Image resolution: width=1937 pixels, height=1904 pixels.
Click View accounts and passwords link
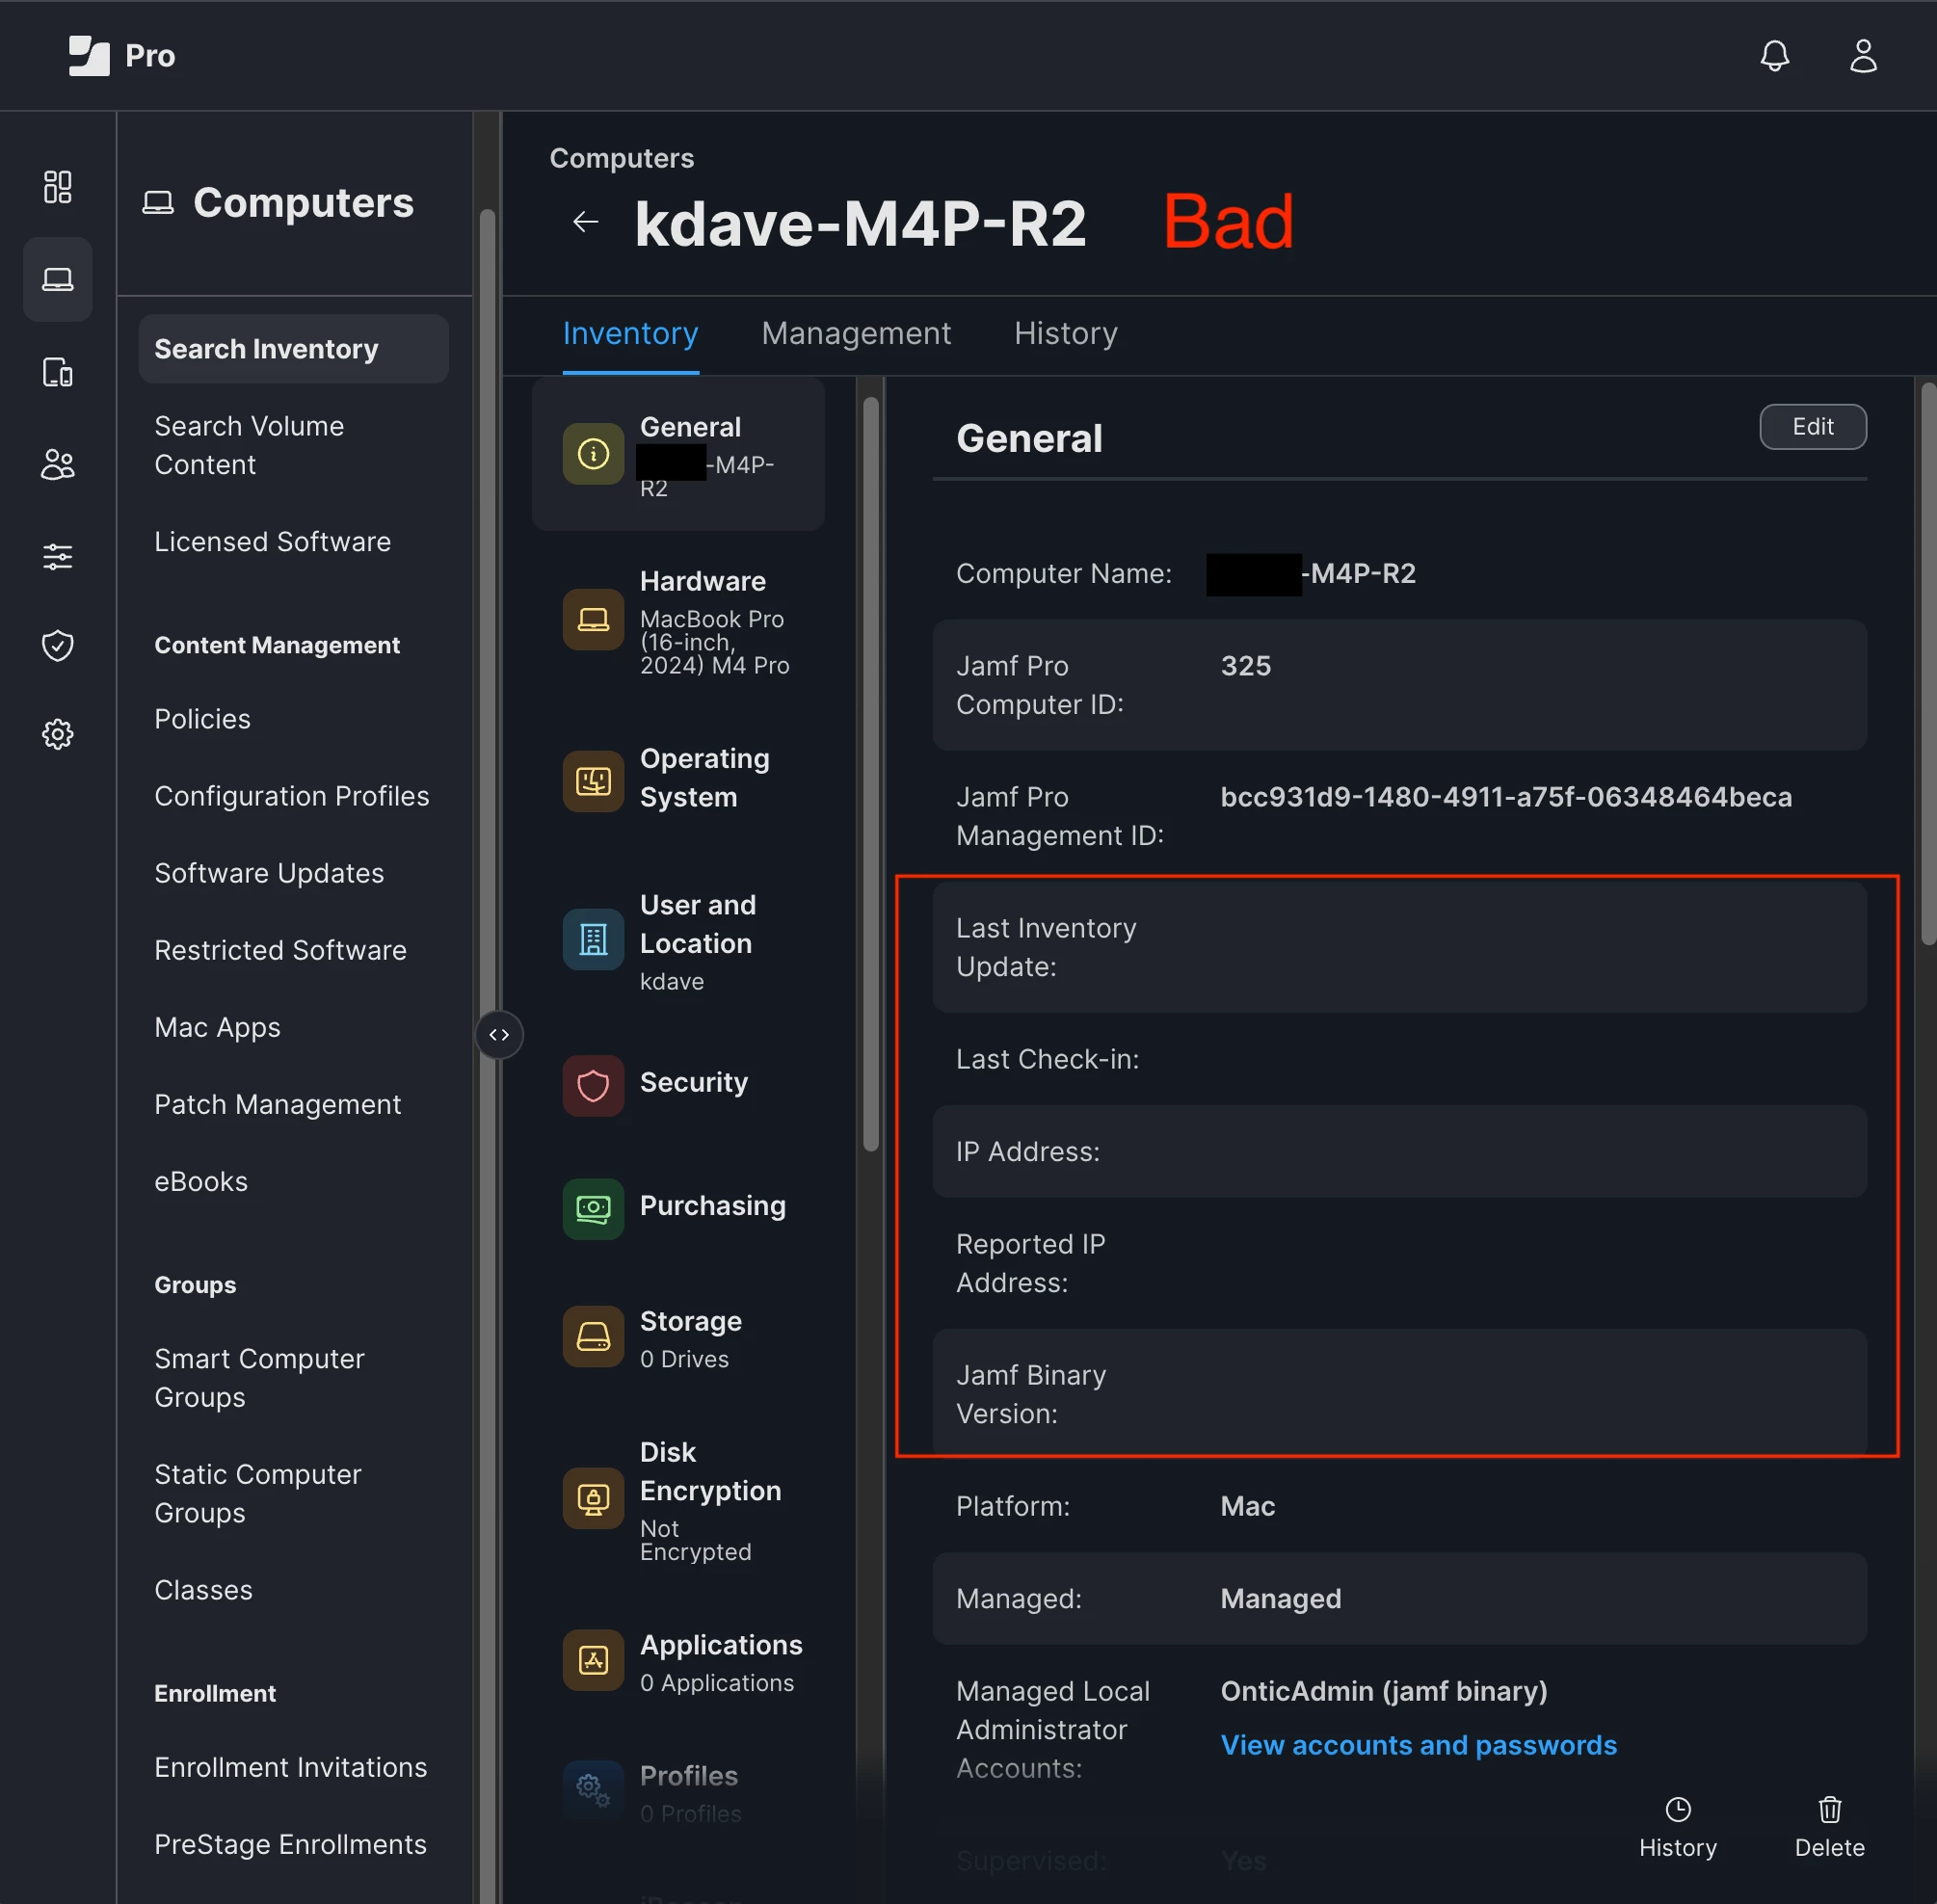[1418, 1745]
